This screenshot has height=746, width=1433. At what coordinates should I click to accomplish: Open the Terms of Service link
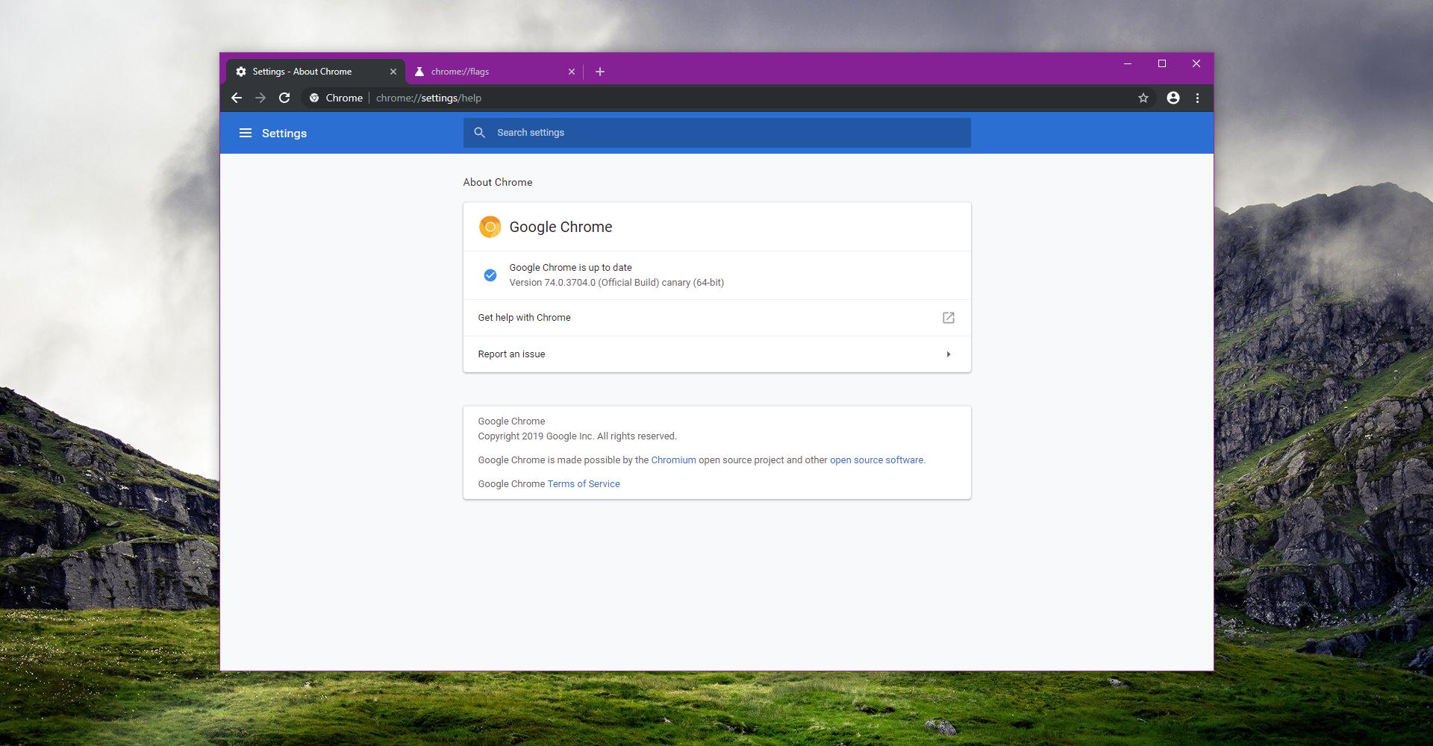coord(584,484)
